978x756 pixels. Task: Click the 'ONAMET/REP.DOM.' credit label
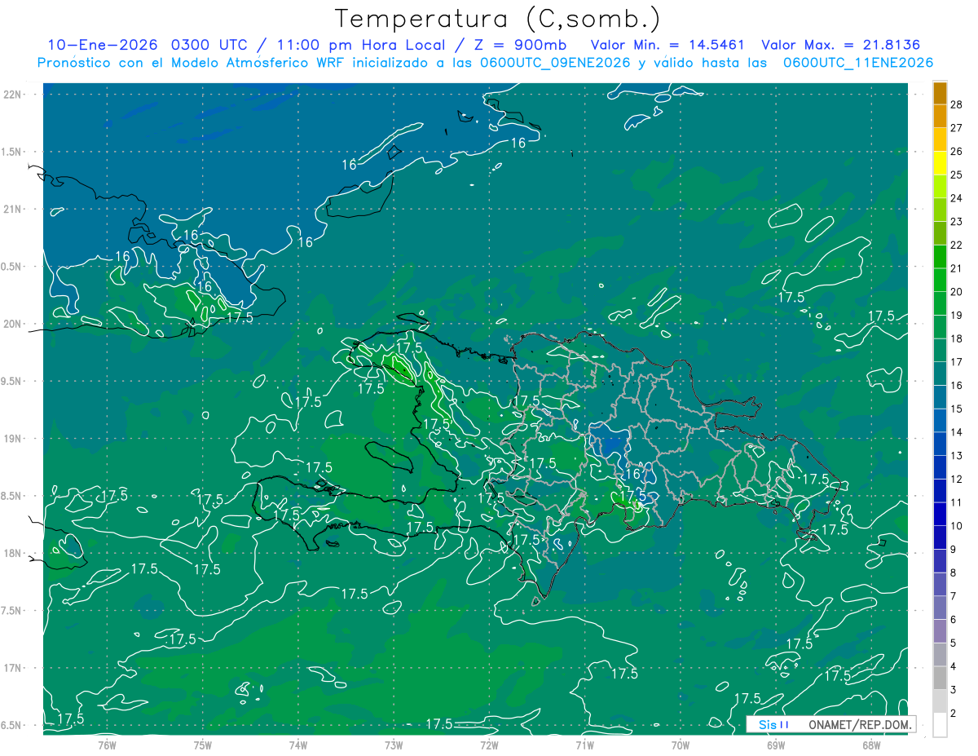click(x=861, y=724)
